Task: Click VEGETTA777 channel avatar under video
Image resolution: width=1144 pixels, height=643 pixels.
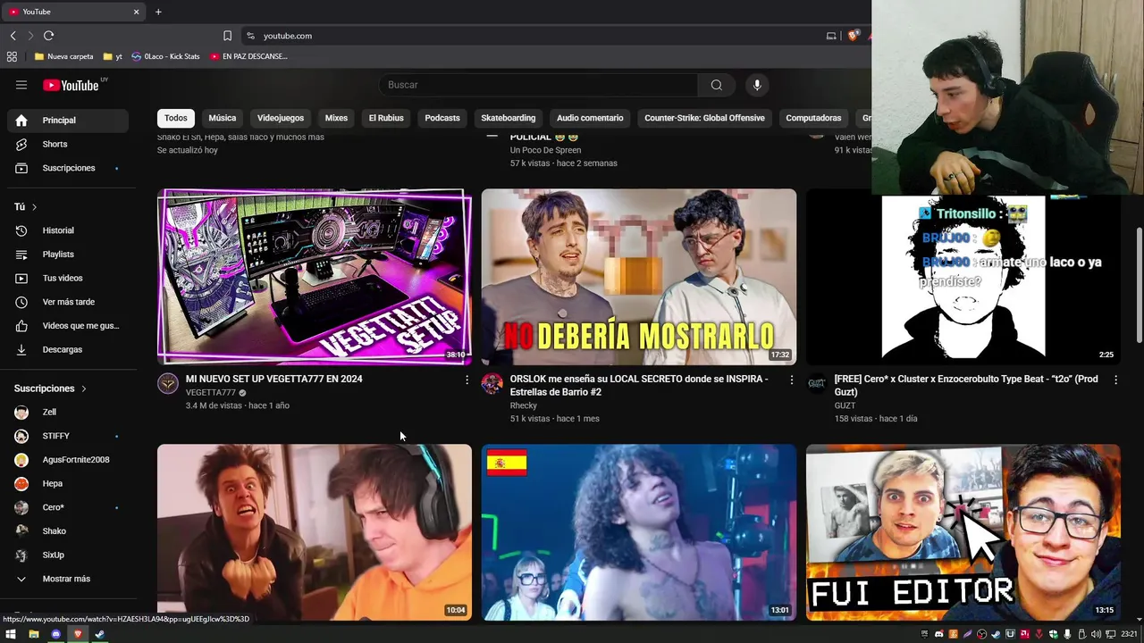Action: click(x=168, y=384)
